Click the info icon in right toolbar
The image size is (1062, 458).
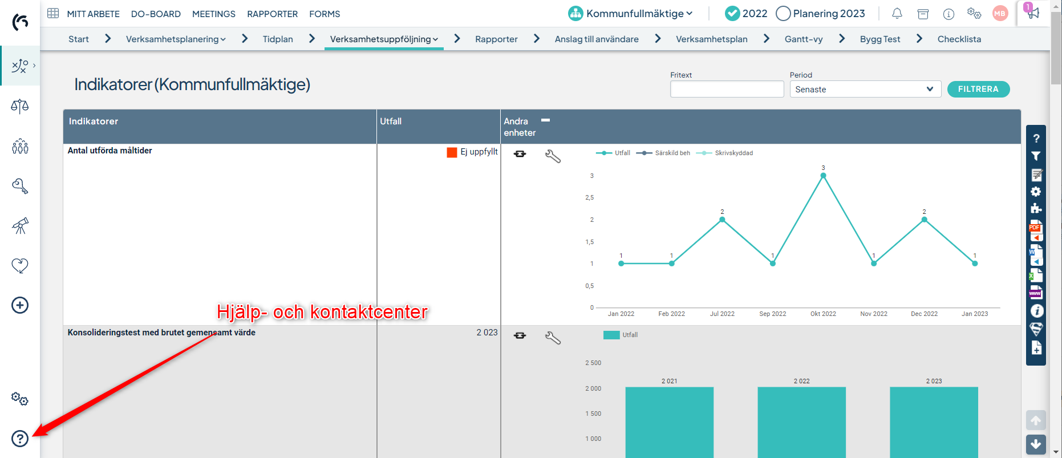(1036, 311)
